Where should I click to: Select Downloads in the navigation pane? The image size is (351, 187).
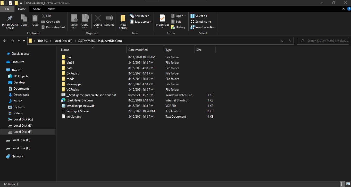click(21, 95)
